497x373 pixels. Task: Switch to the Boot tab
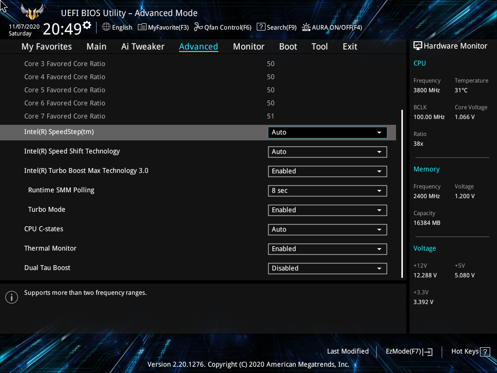[288, 47]
